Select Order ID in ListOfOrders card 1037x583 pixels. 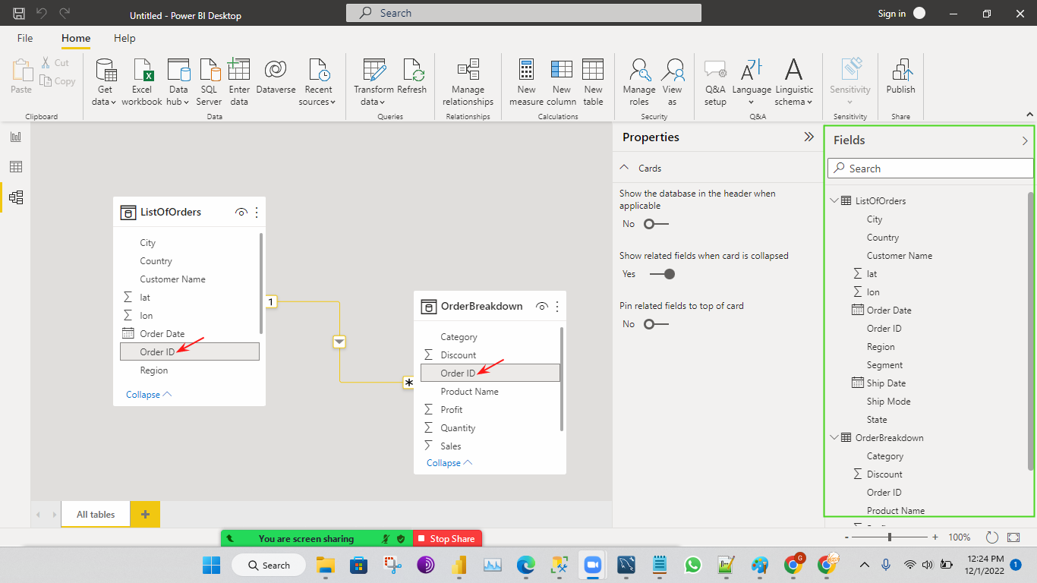point(190,351)
